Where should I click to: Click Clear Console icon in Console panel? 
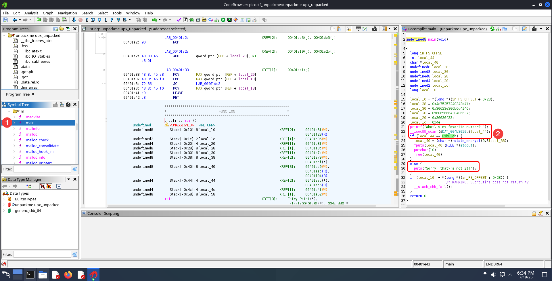click(540, 213)
